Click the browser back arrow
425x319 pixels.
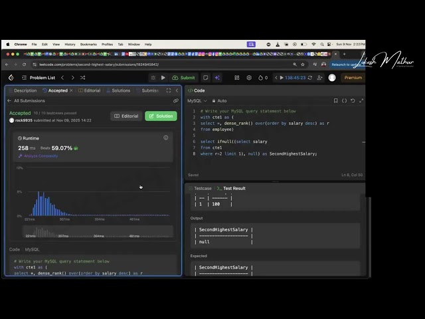point(7,64)
